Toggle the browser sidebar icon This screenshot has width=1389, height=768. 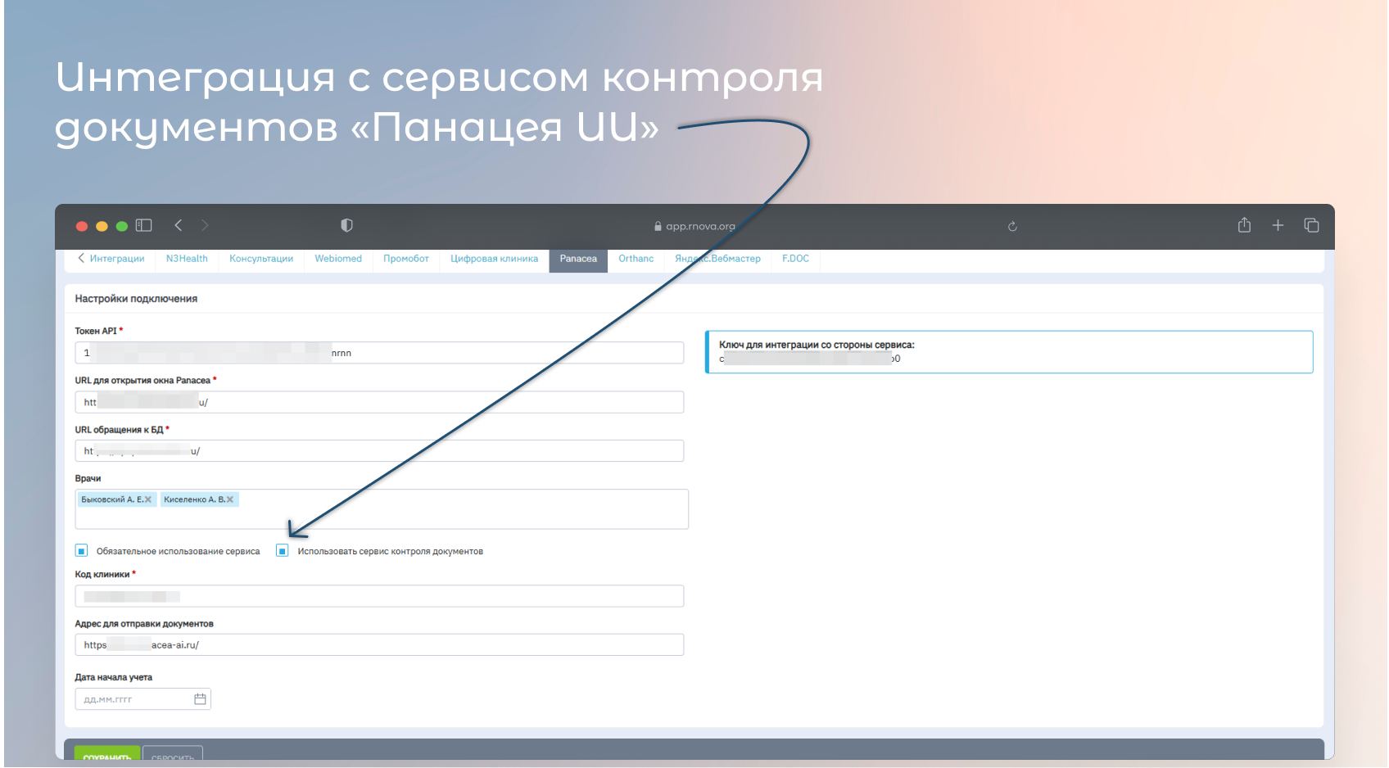(x=144, y=225)
